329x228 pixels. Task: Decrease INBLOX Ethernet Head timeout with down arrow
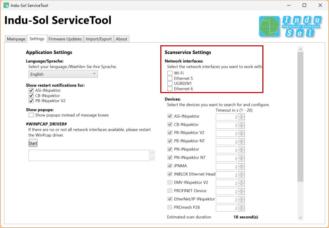[242, 176]
